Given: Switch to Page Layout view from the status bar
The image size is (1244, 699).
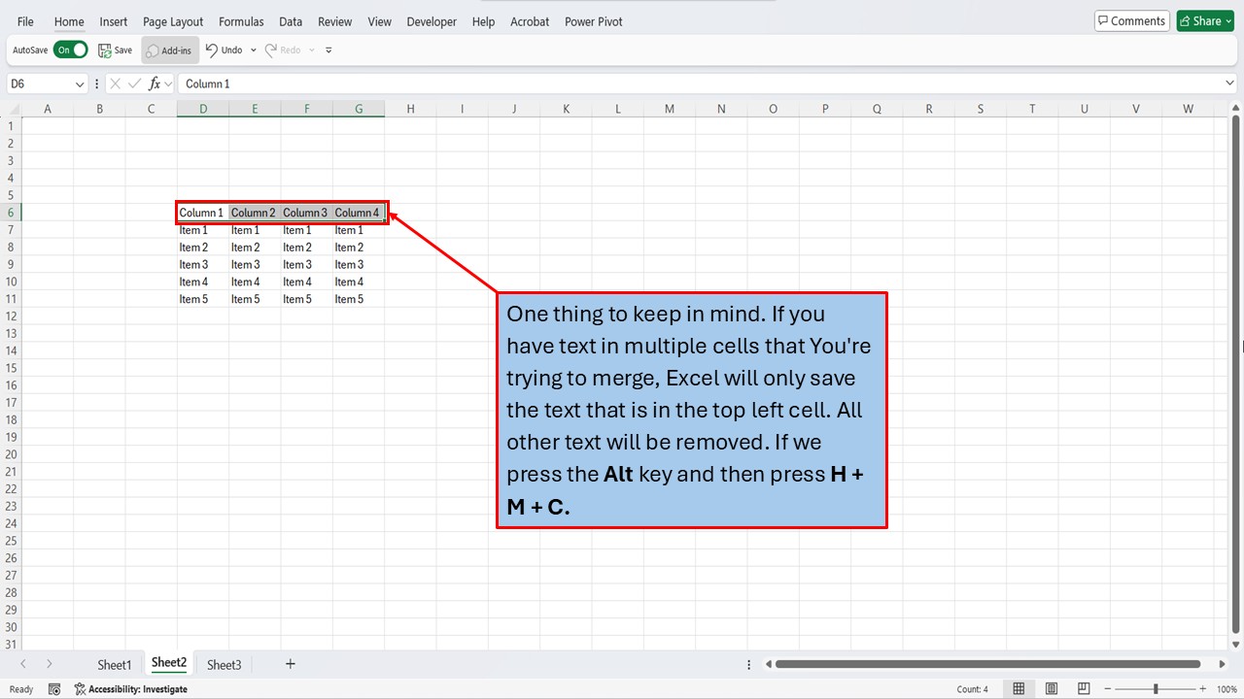Looking at the screenshot, I should click(x=1051, y=688).
